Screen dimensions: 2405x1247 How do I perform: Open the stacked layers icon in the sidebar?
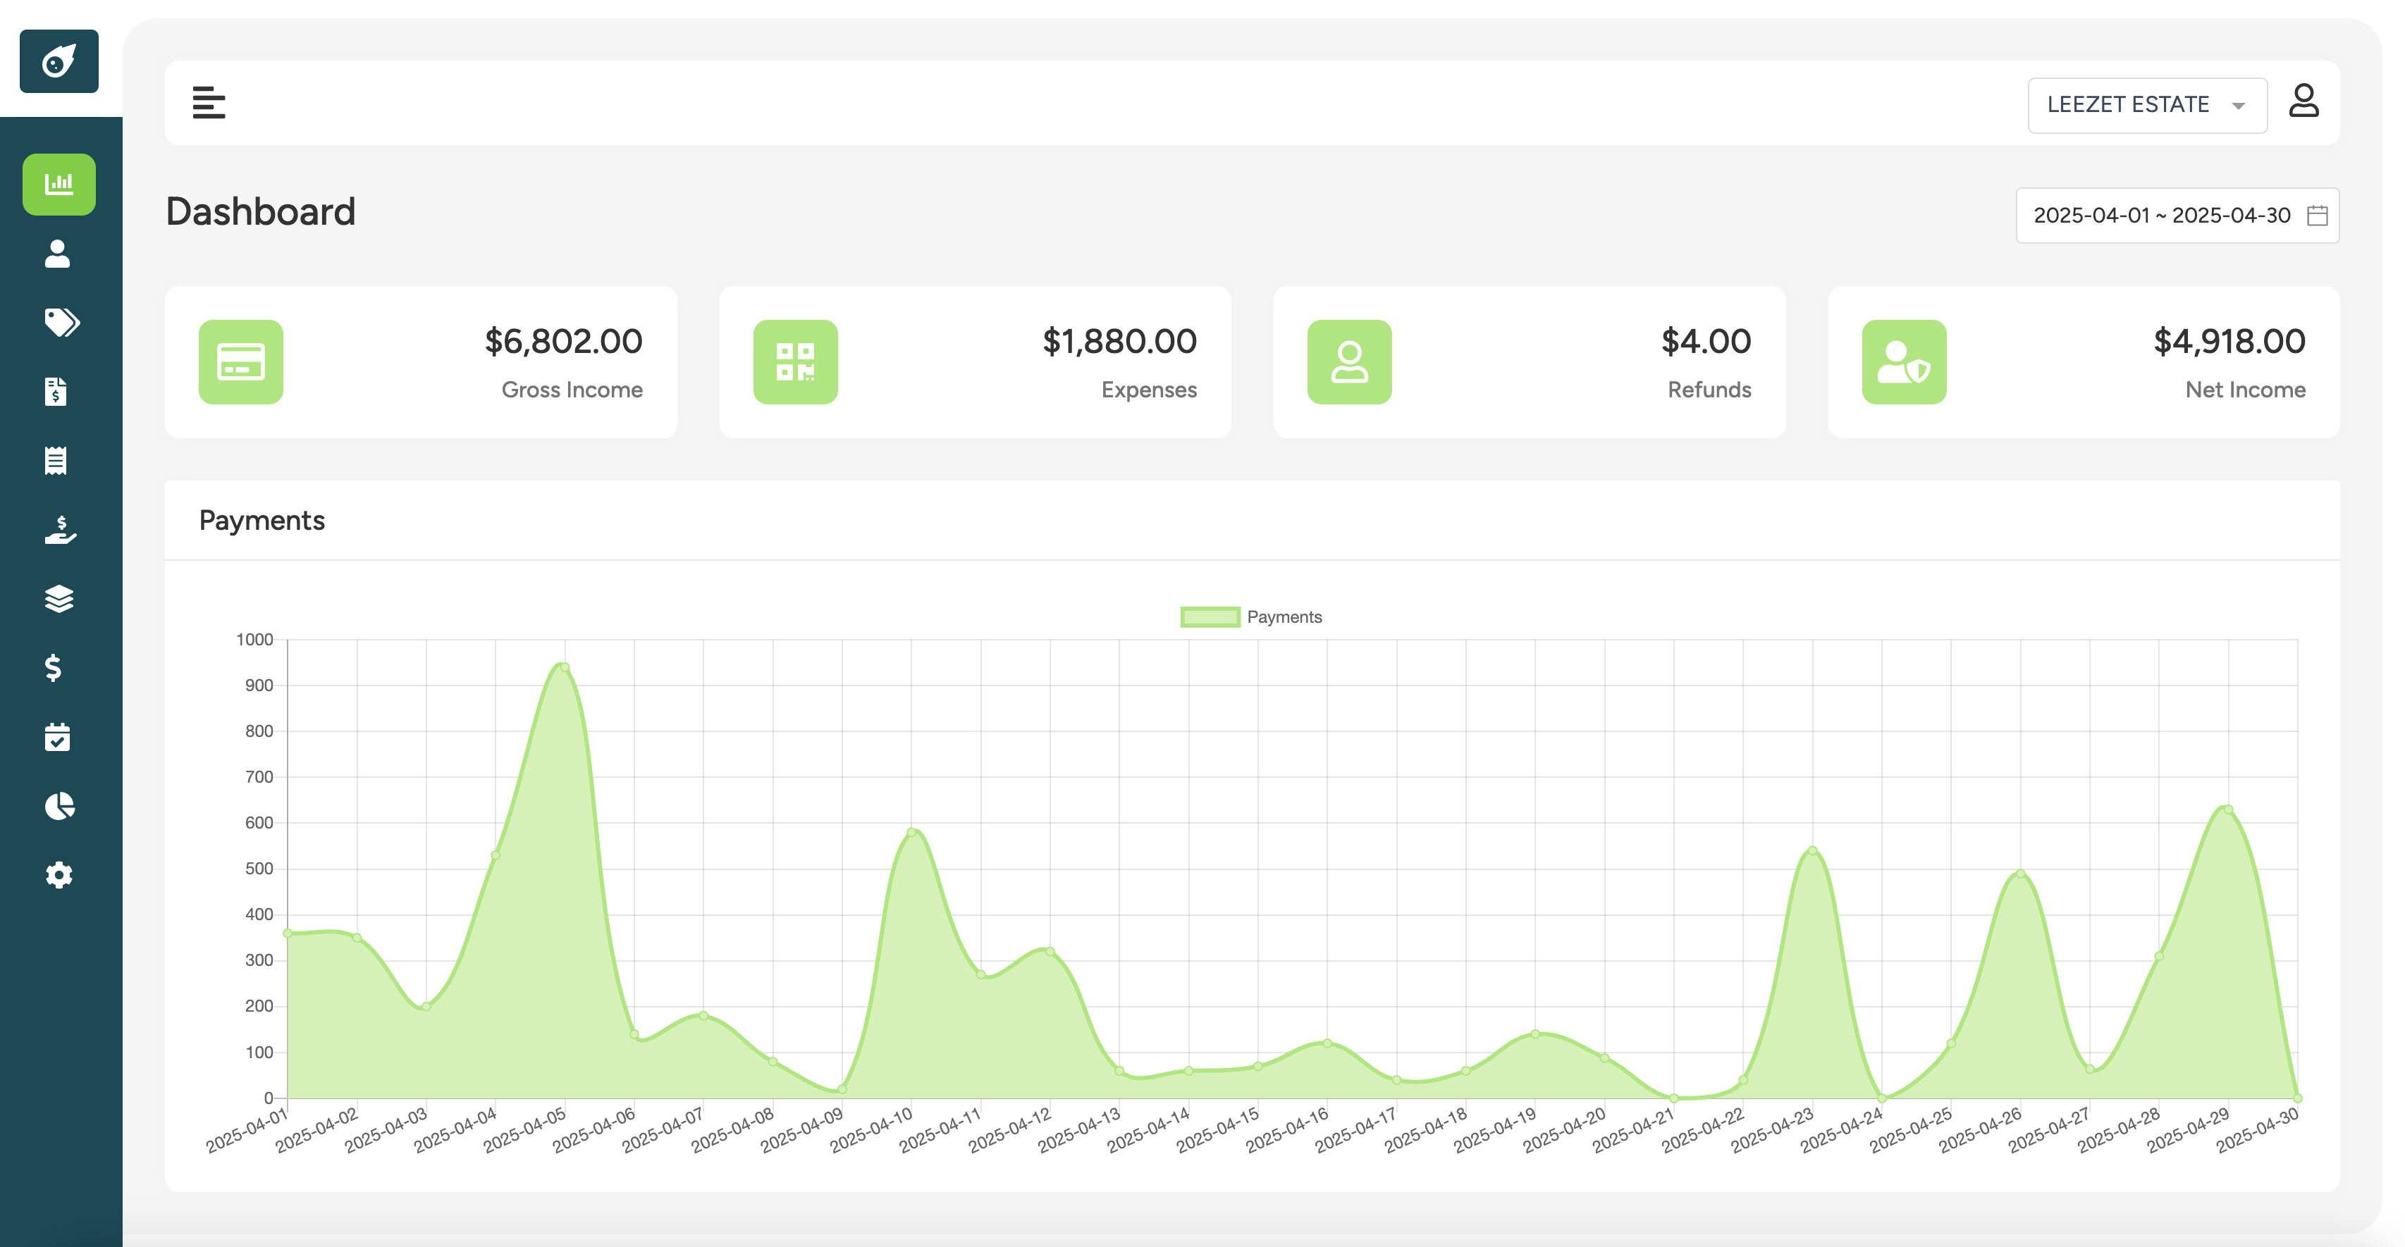[x=59, y=598]
